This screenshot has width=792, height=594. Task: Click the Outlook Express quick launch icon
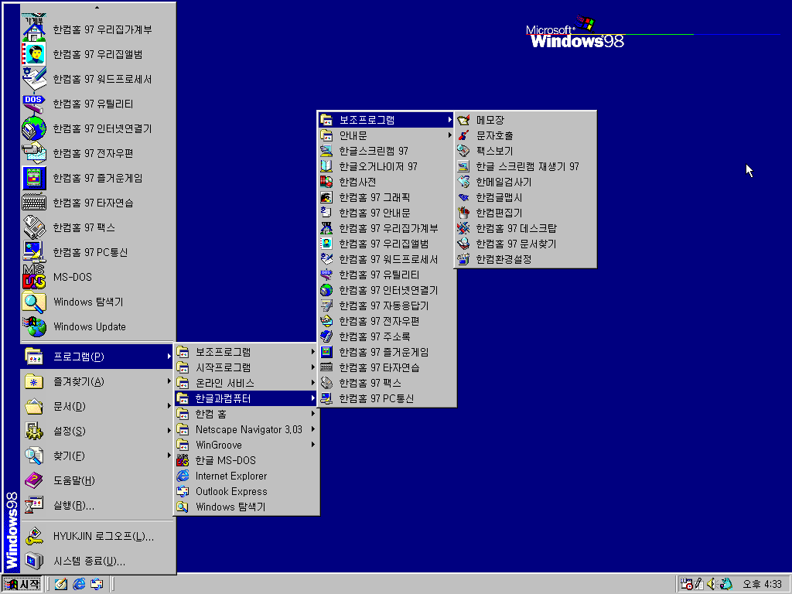97,585
